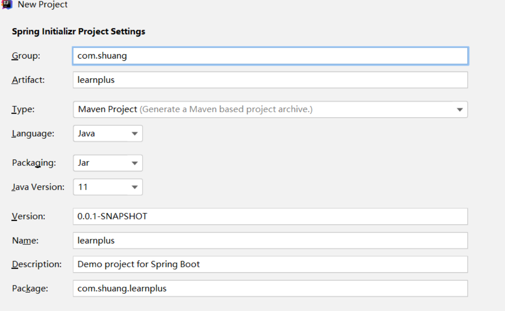Screen dimensions: 505x311
Task: Click the Spring Initializr Project Settings heading
Action: click(79, 32)
